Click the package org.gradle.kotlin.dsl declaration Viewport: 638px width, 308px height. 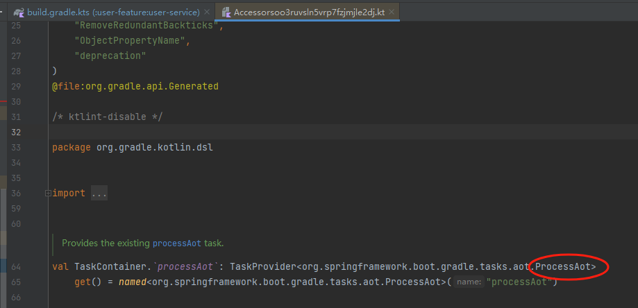[133, 148]
